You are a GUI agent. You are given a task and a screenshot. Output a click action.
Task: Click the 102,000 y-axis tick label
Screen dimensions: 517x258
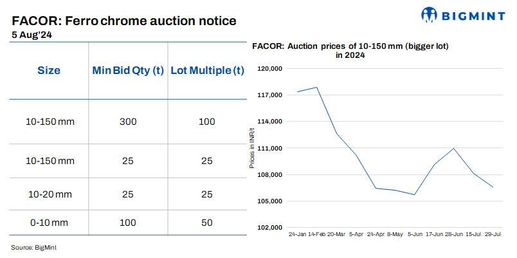270,228
